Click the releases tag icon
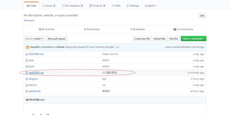 pos(132,29)
